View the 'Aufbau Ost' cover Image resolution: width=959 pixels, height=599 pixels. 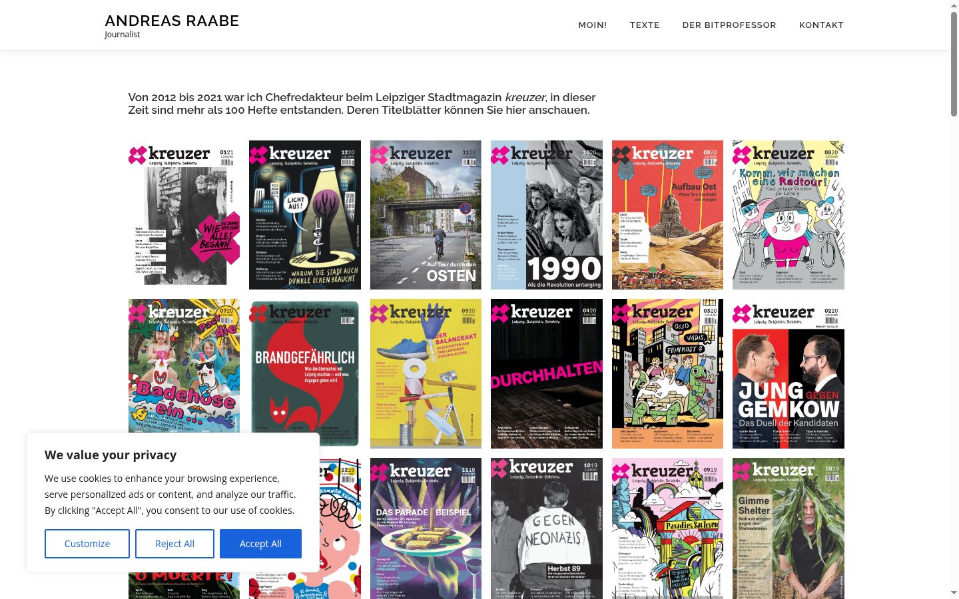pyautogui.click(x=667, y=215)
